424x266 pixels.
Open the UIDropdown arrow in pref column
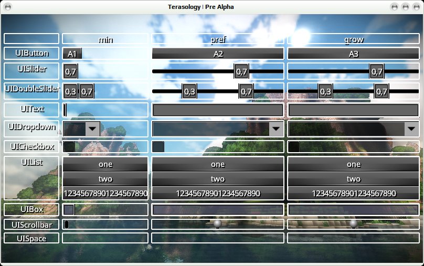click(276, 129)
